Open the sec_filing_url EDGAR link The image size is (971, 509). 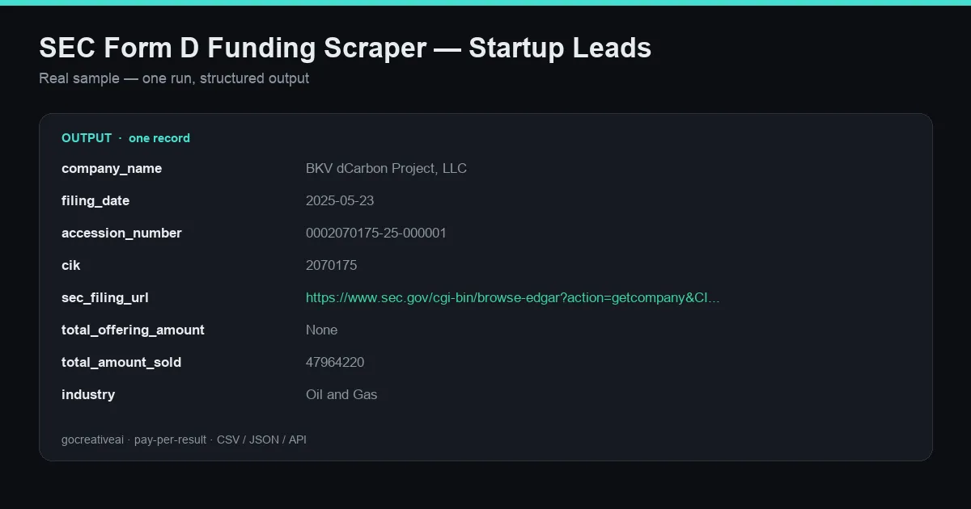click(x=512, y=297)
